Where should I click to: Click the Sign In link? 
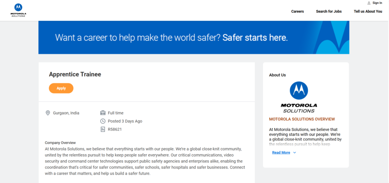pos(377,3)
